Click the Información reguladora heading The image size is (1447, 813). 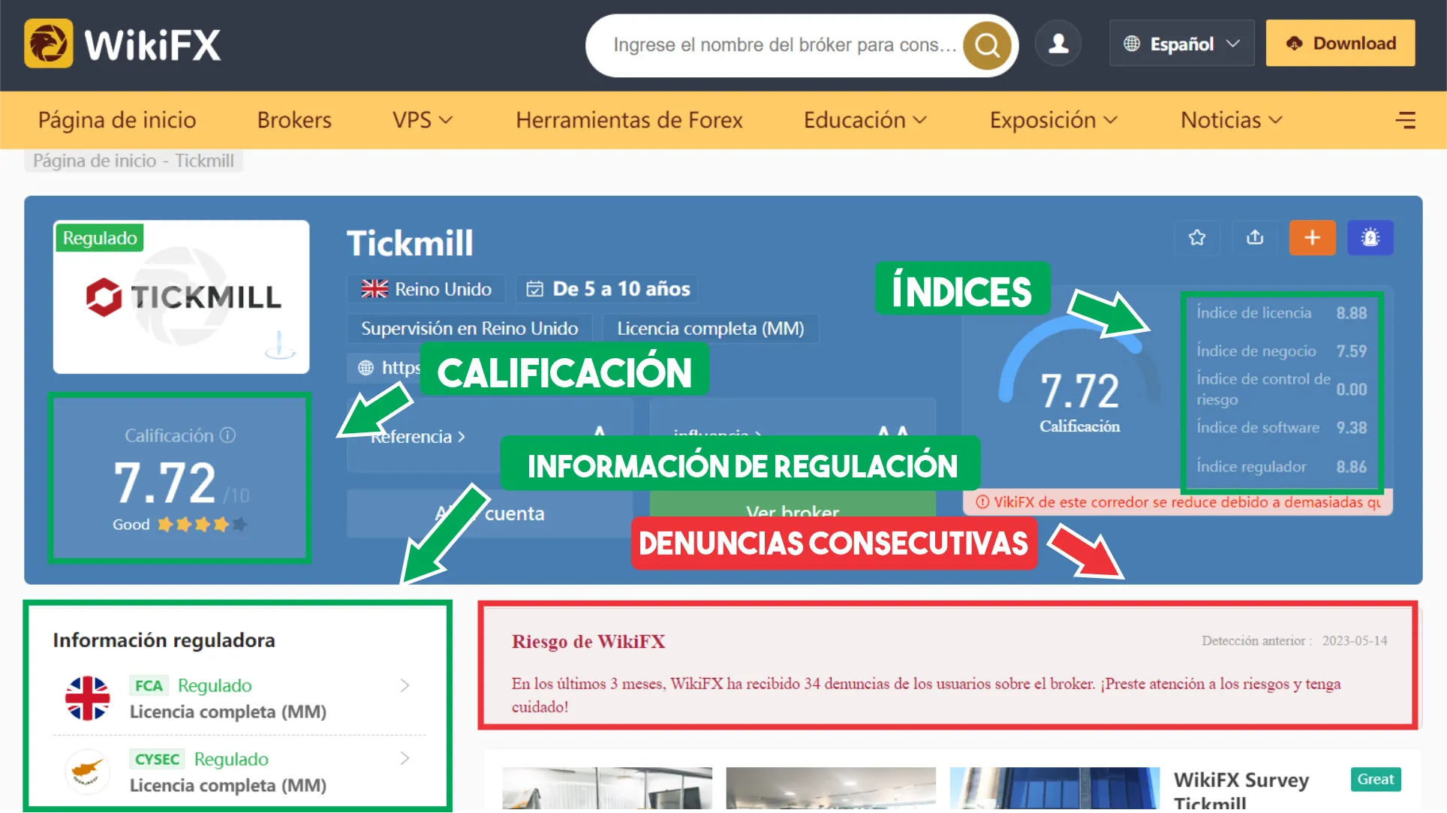[x=164, y=640]
